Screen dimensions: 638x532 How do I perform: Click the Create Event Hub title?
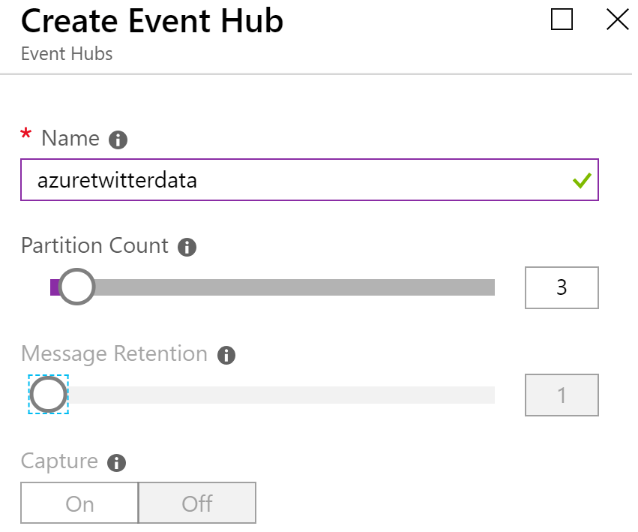point(151,21)
